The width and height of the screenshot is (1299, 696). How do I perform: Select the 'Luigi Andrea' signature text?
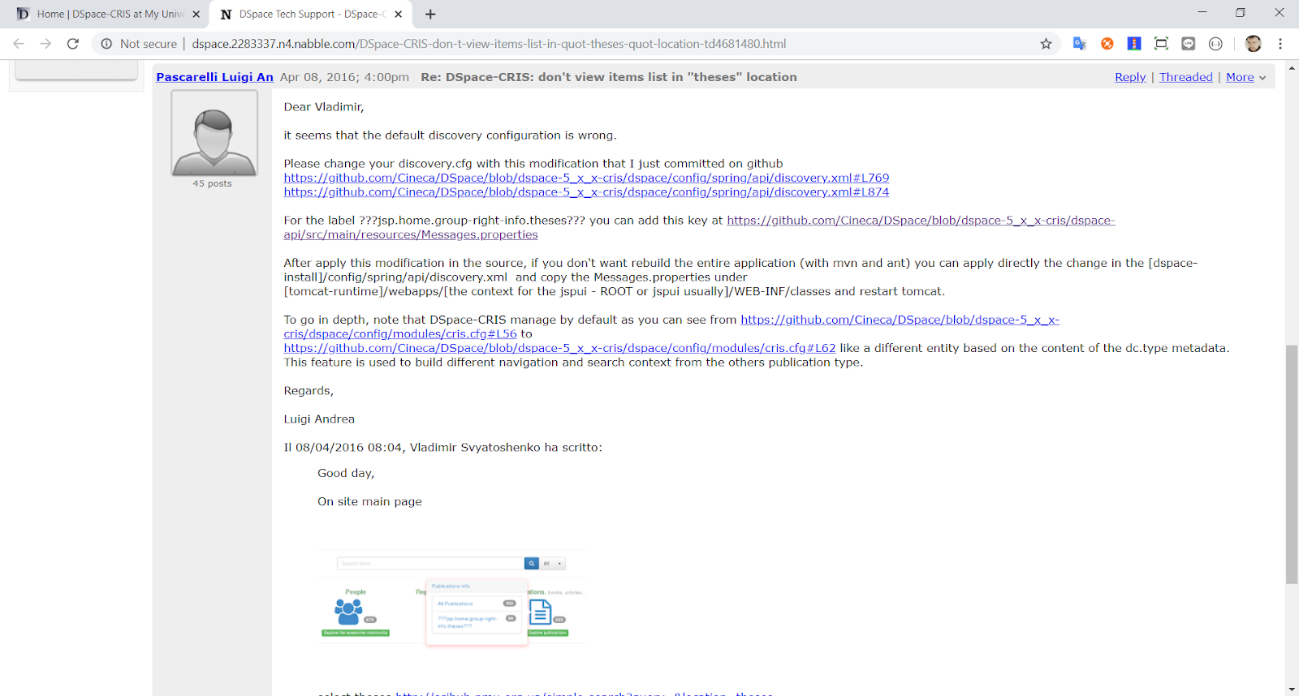coord(319,419)
